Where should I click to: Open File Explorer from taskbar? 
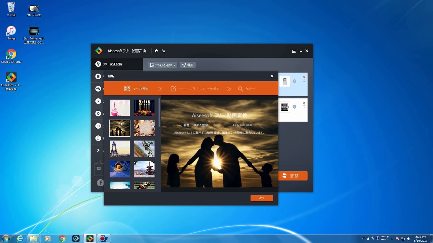coord(33,239)
